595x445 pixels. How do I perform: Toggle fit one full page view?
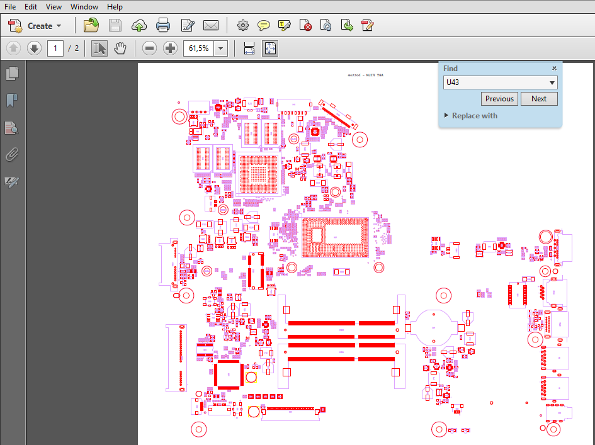269,48
